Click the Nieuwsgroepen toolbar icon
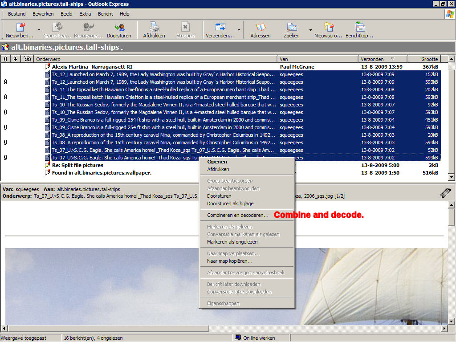This screenshot has height=342, width=456. 329,27
